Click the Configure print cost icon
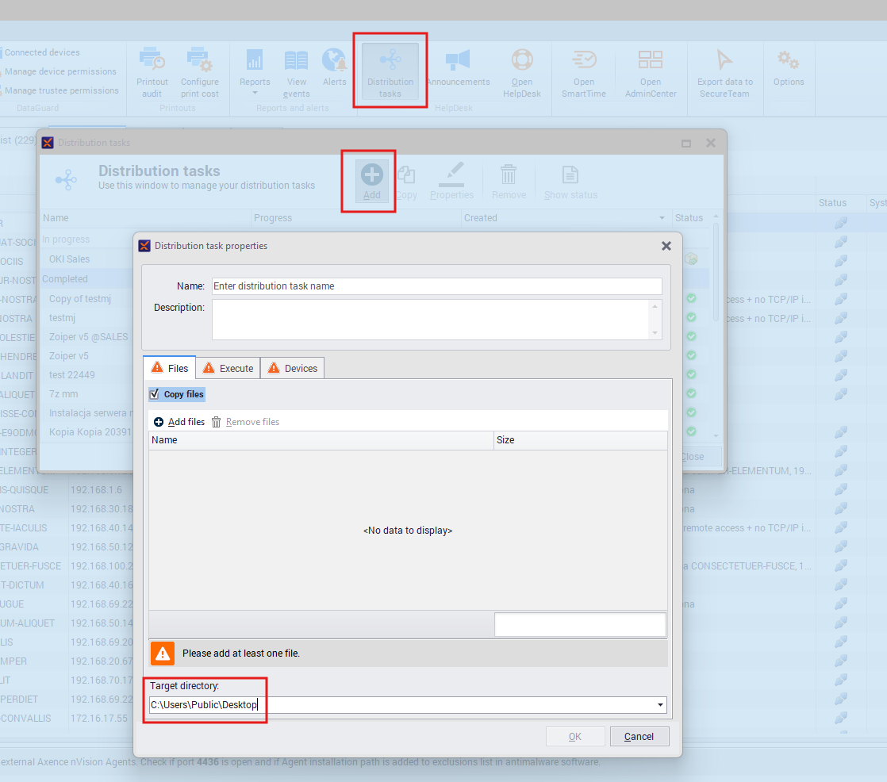Viewport: 887px width, 782px height. point(199,62)
